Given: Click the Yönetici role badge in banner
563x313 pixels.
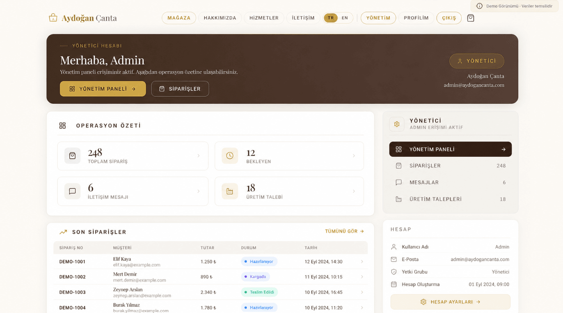Looking at the screenshot, I should tap(477, 61).
